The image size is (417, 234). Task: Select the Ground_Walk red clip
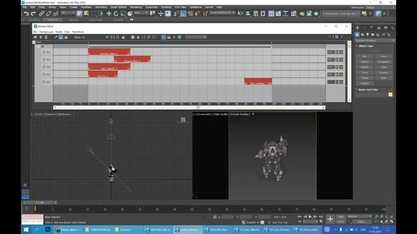tap(109, 51)
